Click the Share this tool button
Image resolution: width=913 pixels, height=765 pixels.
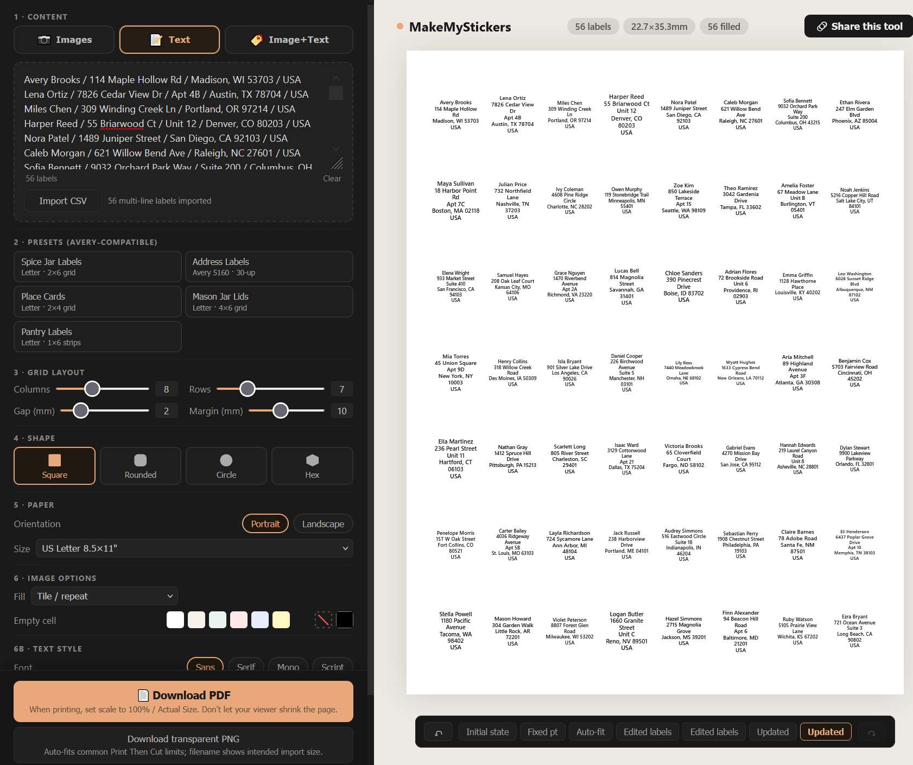point(860,26)
